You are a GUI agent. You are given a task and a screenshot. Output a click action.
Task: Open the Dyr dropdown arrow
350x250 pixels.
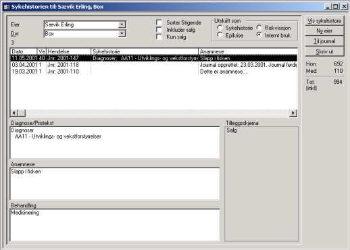coord(122,34)
